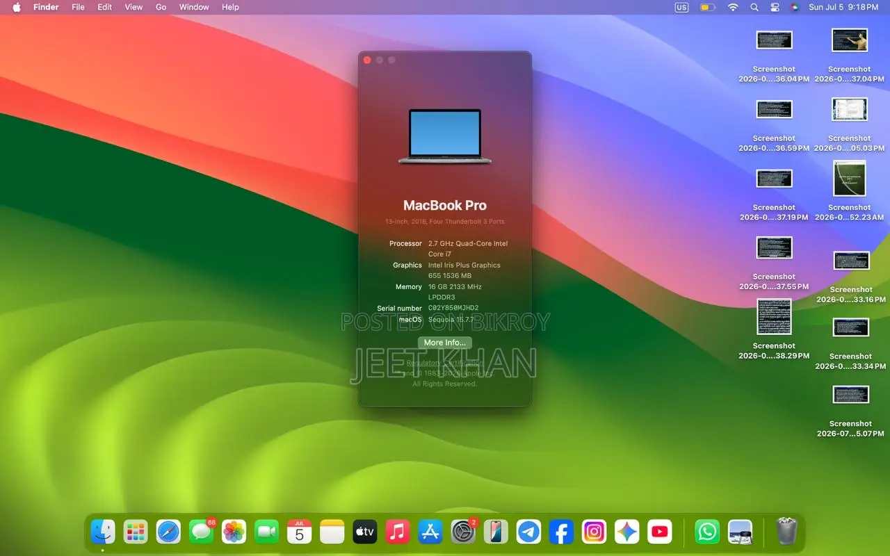The height and width of the screenshot is (556, 890).
Task: Open the Preview app in Dock
Action: point(740,532)
